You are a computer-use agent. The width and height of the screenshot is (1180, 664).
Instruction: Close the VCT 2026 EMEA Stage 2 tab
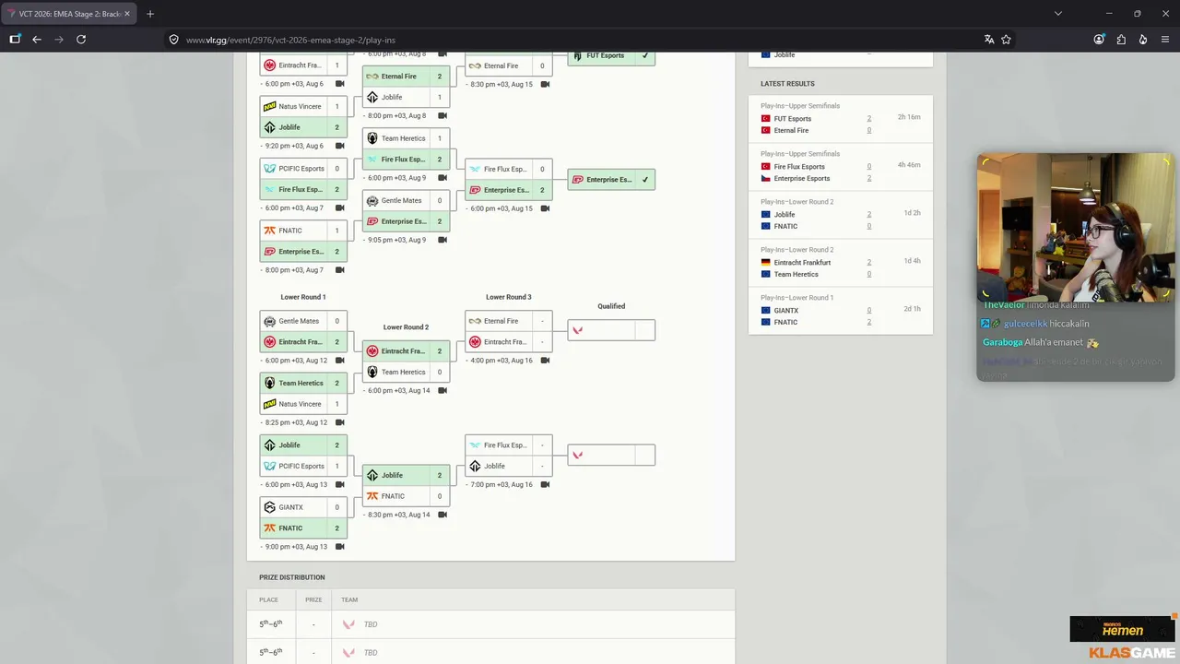click(x=127, y=14)
